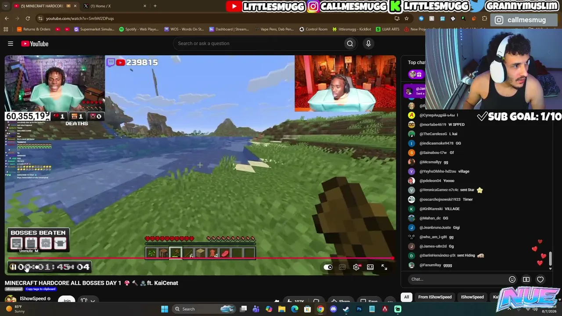The height and width of the screenshot is (316, 562).
Task: Open the IShowSpeed channel name link
Action: [32, 298]
